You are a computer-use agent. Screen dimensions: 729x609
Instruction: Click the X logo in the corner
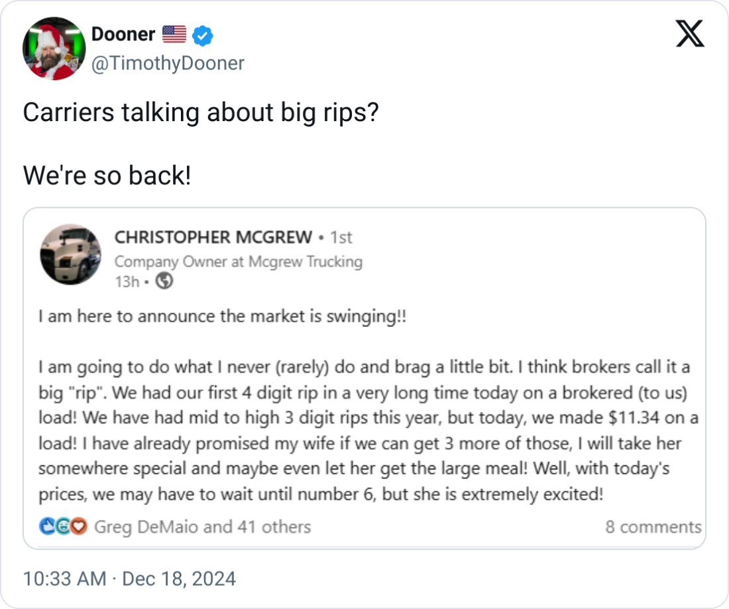tap(690, 34)
